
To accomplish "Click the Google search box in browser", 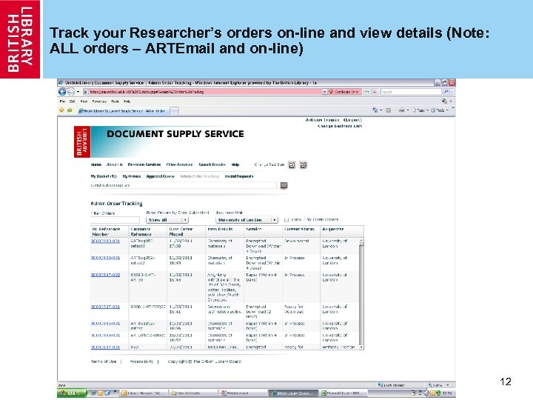I will [411, 92].
